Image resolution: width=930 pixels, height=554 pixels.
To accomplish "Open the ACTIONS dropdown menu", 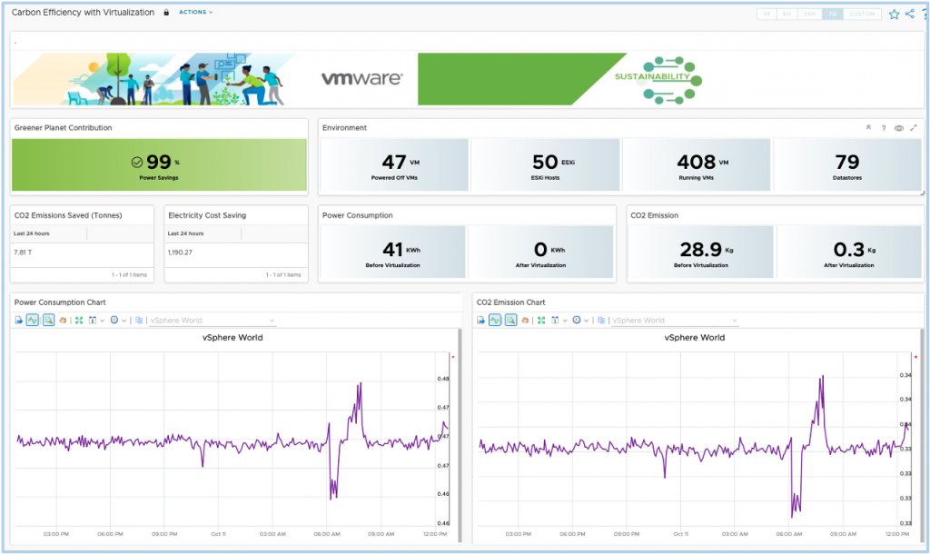I will click(x=196, y=12).
